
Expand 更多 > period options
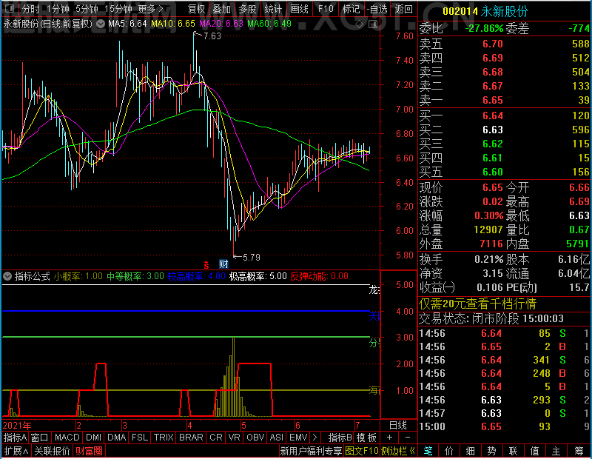point(151,9)
